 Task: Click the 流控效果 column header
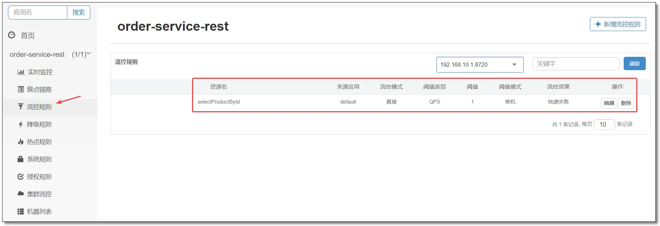558,87
